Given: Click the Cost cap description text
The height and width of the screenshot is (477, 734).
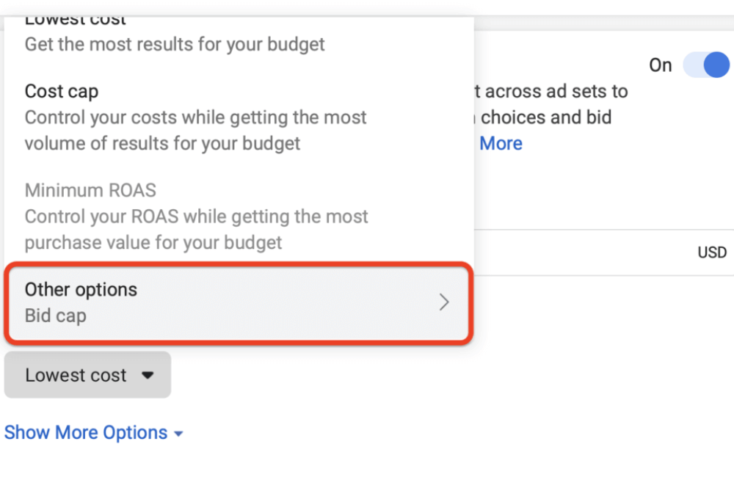Looking at the screenshot, I should (195, 130).
